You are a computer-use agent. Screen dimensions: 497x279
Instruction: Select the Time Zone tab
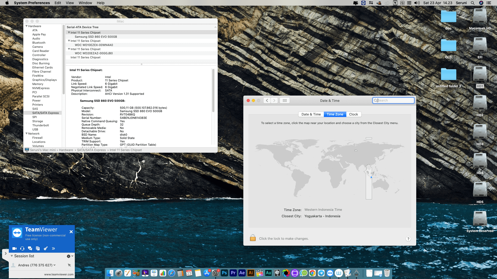335,114
